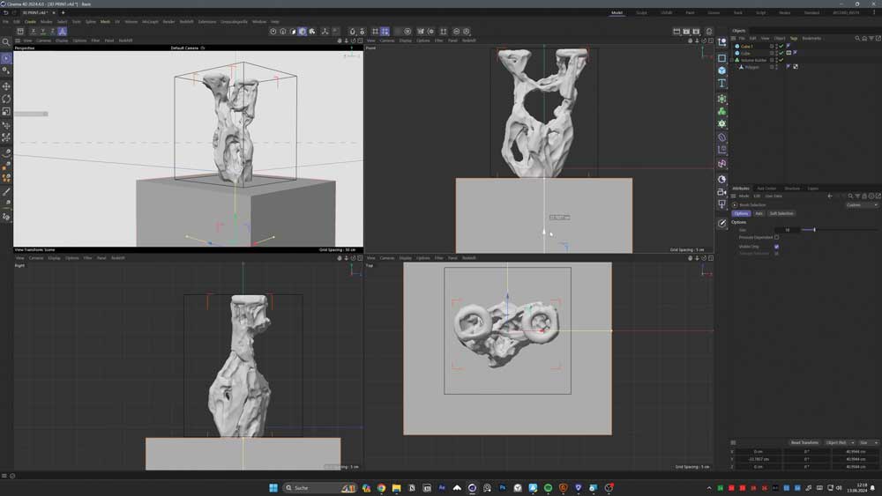Image resolution: width=882 pixels, height=496 pixels.
Task: Select the Text spline tool icon
Action: 721,84
